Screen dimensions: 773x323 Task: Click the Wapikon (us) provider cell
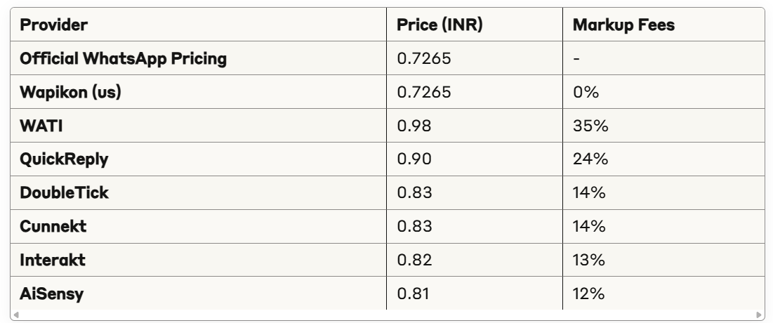[x=198, y=92]
